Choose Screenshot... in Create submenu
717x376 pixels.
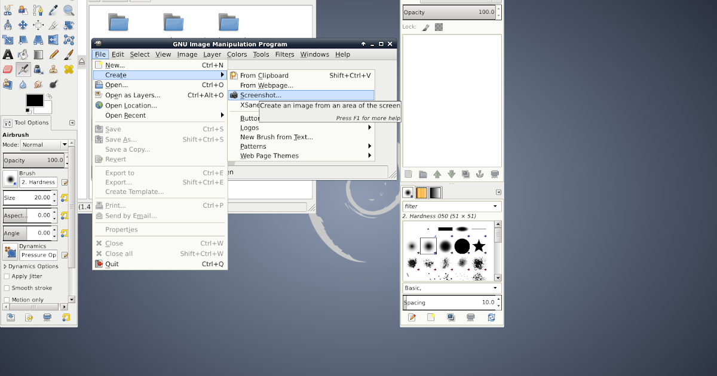301,95
